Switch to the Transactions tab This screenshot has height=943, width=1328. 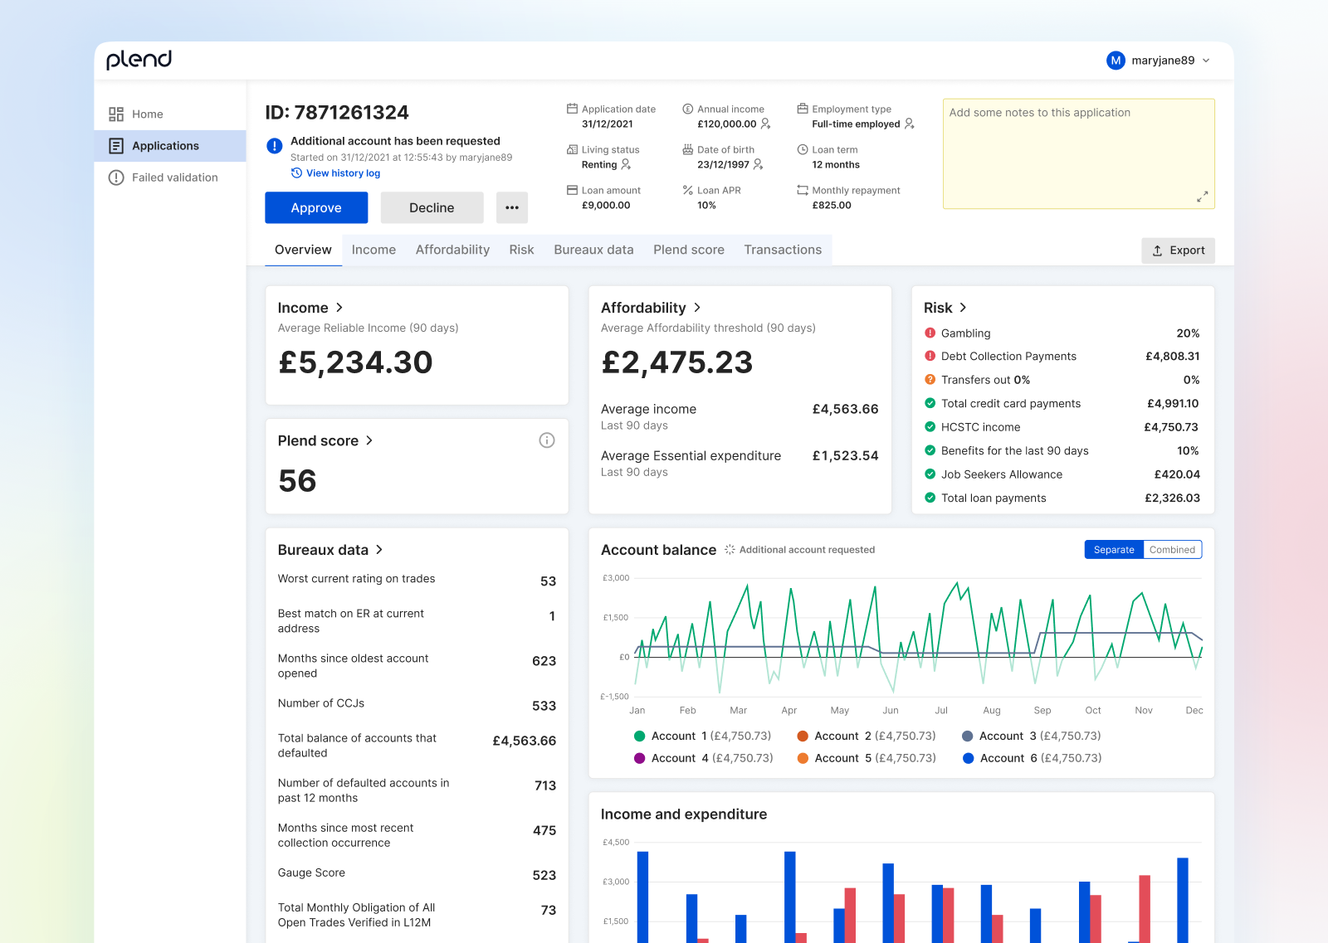coord(782,249)
